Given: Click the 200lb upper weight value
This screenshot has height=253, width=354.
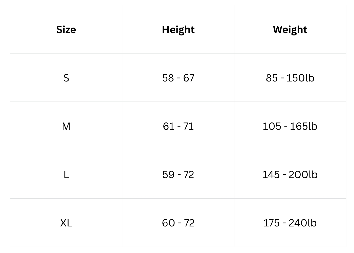Looking at the screenshot, I should tap(303, 175).
